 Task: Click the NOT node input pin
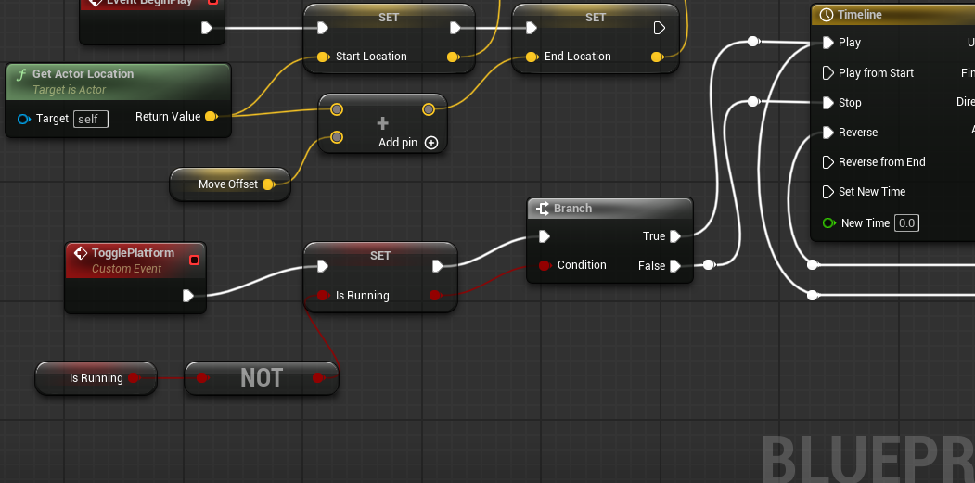click(202, 378)
